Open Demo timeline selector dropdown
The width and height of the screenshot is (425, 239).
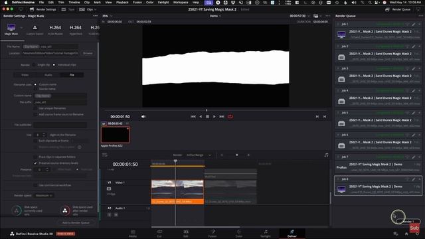pyautogui.click(x=215, y=16)
